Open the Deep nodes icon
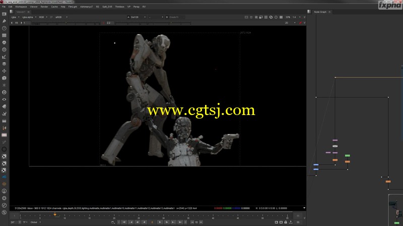403x226 pixels. click(4, 92)
